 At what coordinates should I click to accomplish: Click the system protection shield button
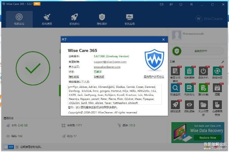177,51
